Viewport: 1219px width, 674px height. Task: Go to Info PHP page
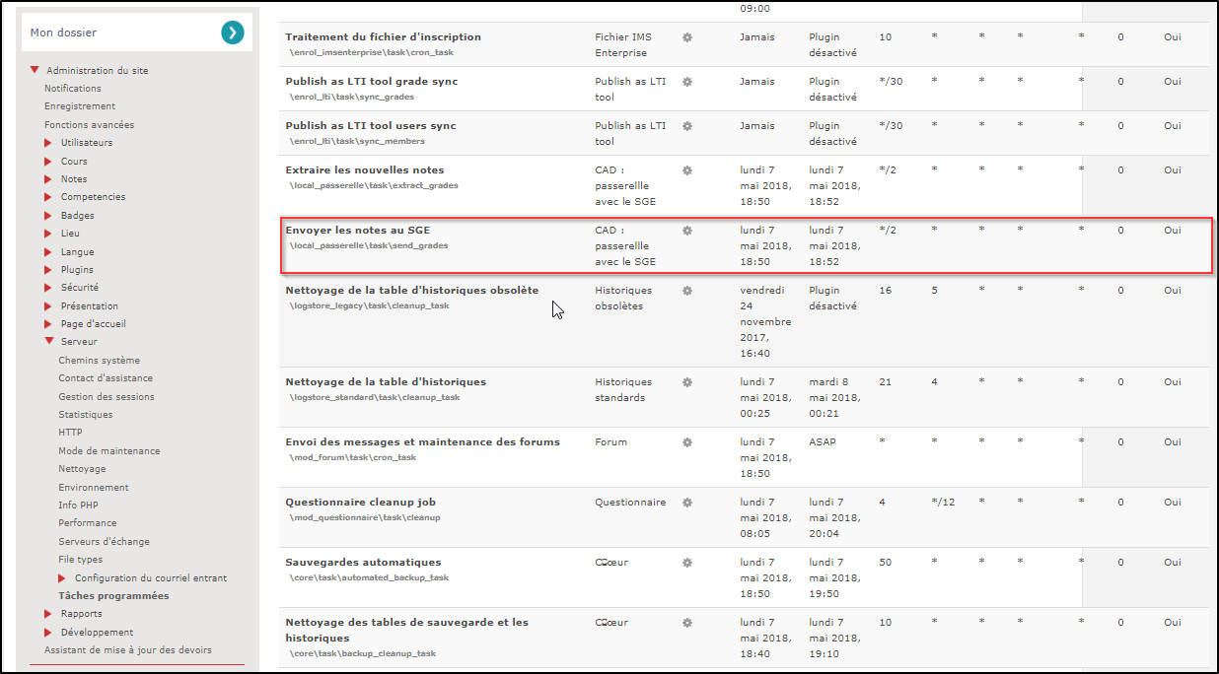point(78,505)
